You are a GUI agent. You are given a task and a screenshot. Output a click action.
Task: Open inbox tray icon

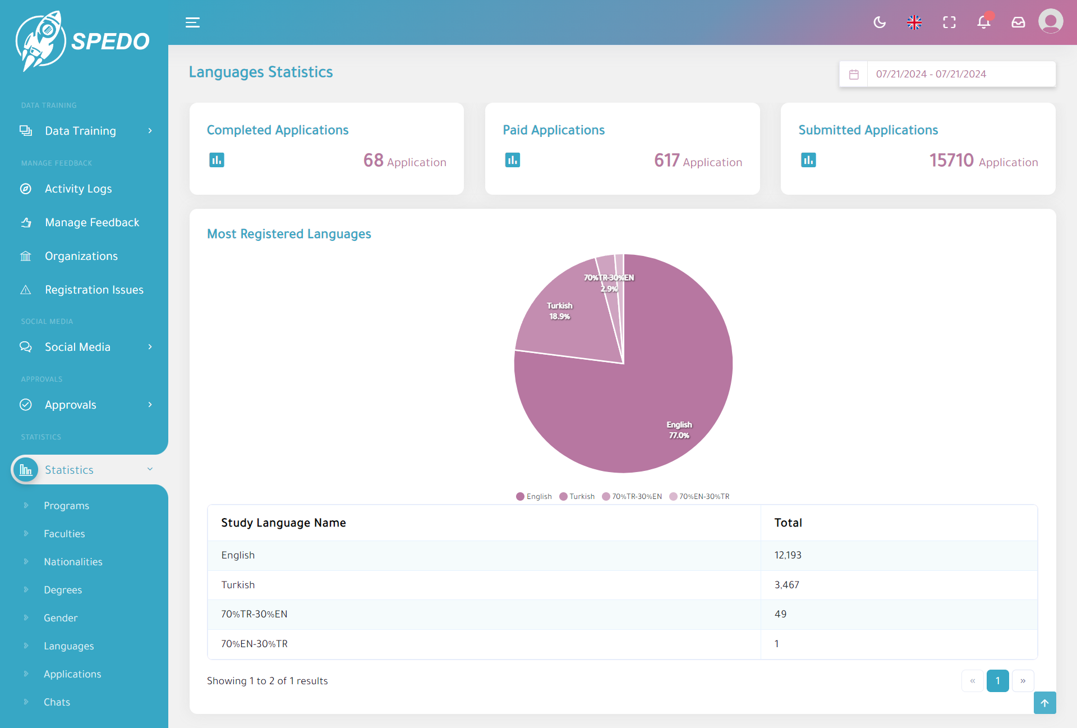[1018, 22]
